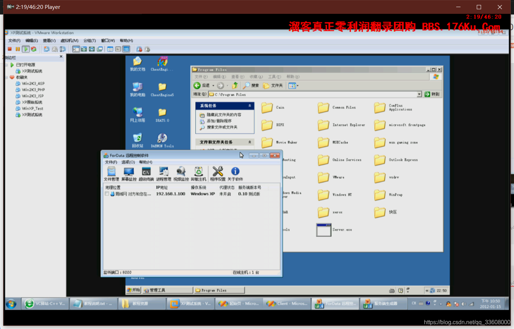514x329 pixels.
Task: Tick the checkbox of the 192.168.1.100 host
Action: [107, 194]
